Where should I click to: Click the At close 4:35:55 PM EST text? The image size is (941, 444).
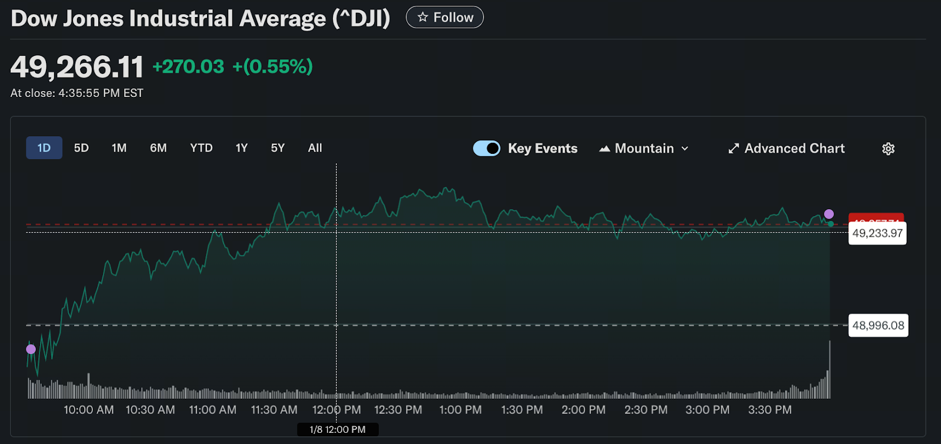(x=77, y=93)
